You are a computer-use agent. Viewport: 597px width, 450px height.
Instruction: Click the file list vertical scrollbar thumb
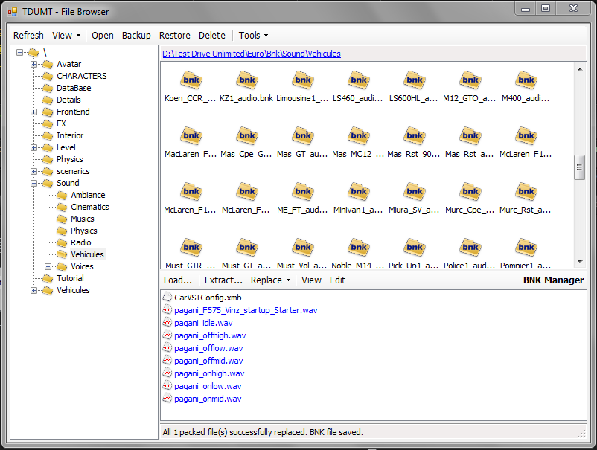579,168
